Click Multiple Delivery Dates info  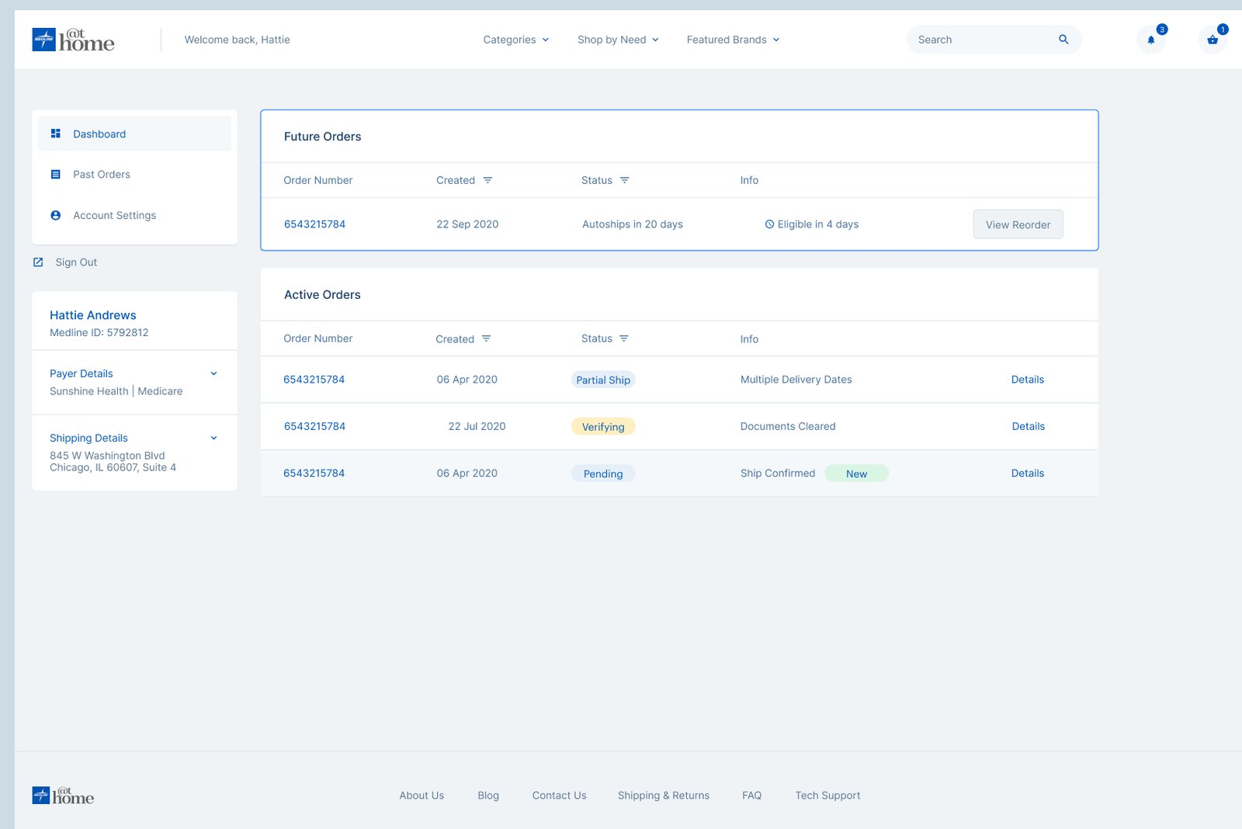[x=796, y=380]
